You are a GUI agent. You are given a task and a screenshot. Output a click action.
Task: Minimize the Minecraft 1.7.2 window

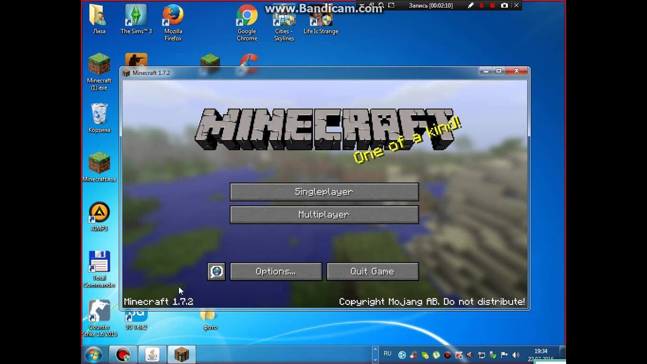point(486,71)
